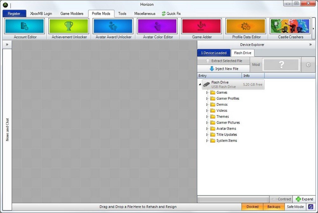
Task: Select the Themes folder
Action: tap(220, 117)
